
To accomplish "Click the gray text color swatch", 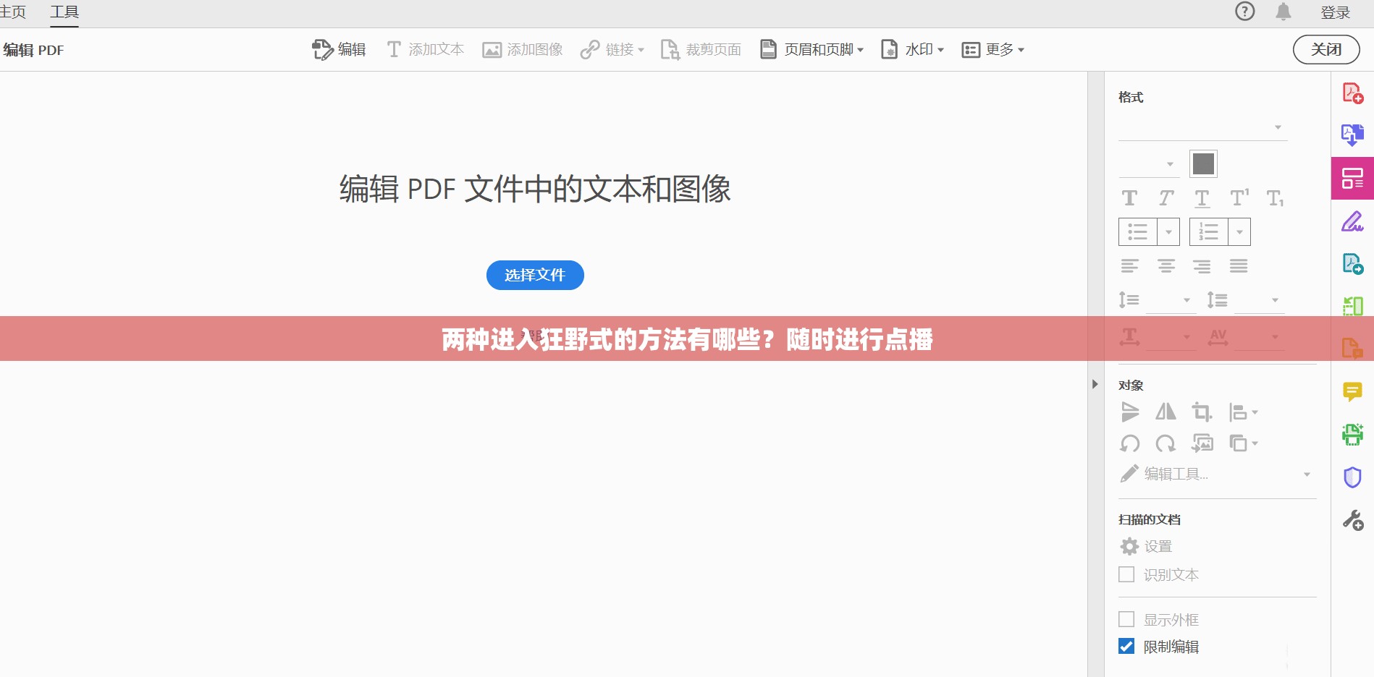I will (x=1203, y=163).
